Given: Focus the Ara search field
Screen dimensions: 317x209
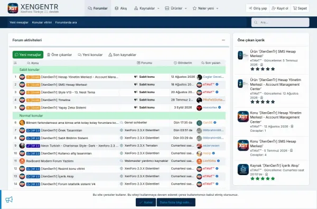Looking at the screenshot, I should [x=280, y=22].
